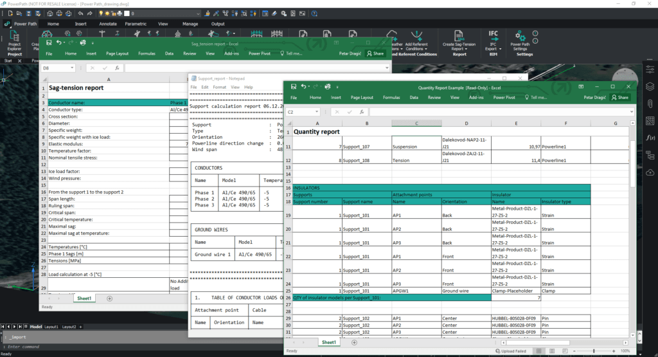Expand Add Referent Conditions dropdown arrow
658x357 pixels.
(426, 49)
